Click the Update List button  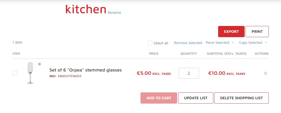pyautogui.click(x=196, y=98)
